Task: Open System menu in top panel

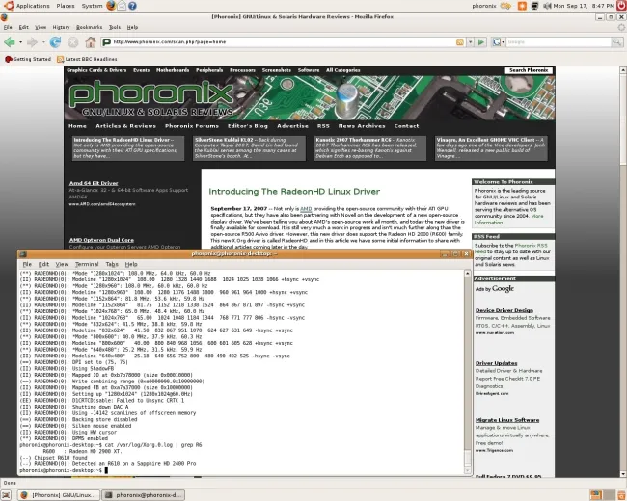Action: pos(92,6)
